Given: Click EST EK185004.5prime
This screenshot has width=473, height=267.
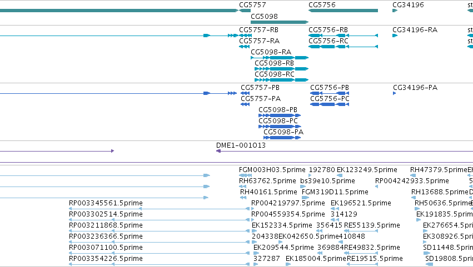Looking at the screenshot, I should 316,259.
